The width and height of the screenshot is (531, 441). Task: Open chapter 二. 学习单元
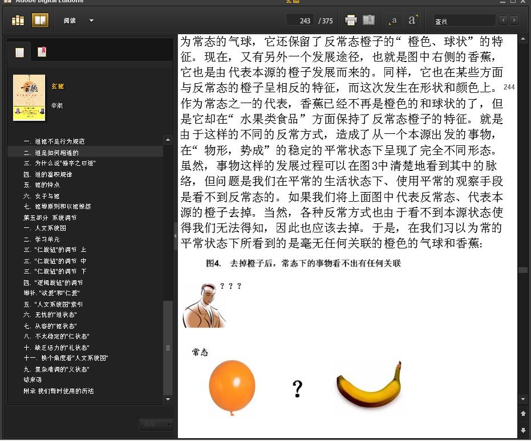[x=42, y=239]
